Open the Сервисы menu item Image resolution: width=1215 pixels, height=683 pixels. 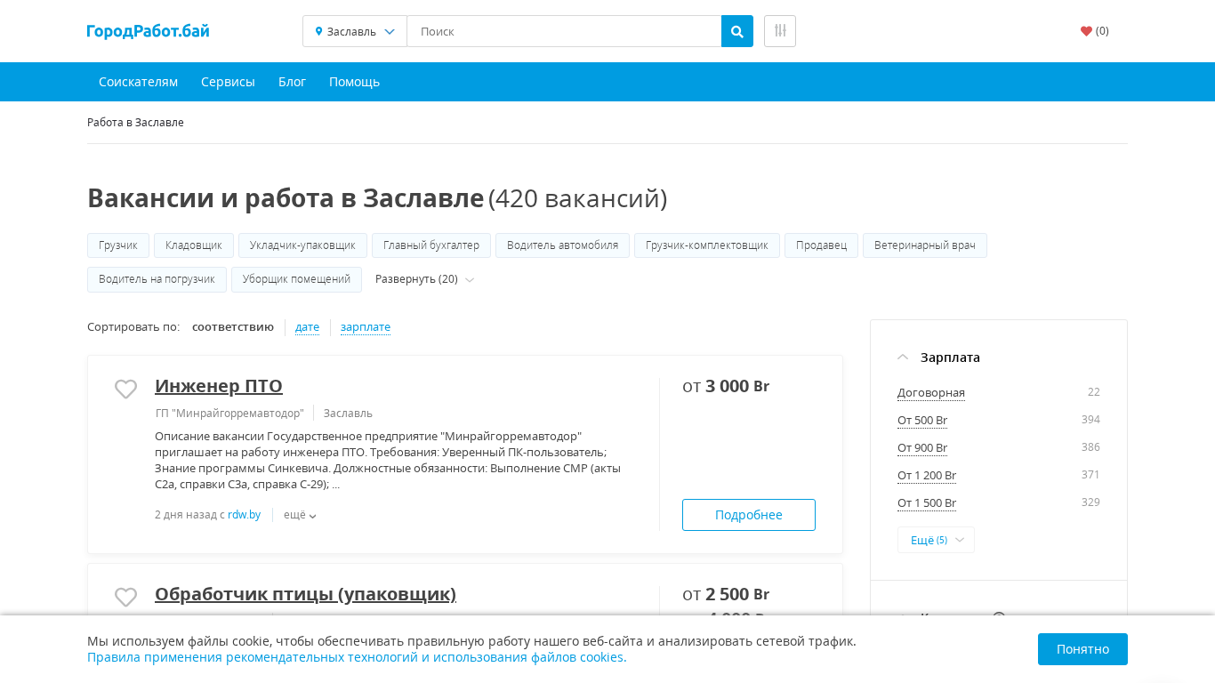click(228, 82)
